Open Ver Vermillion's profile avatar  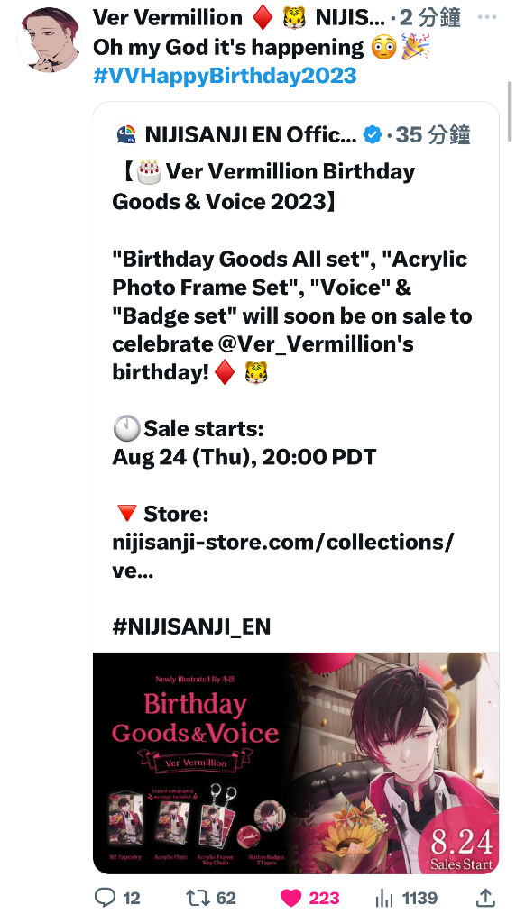click(x=49, y=40)
